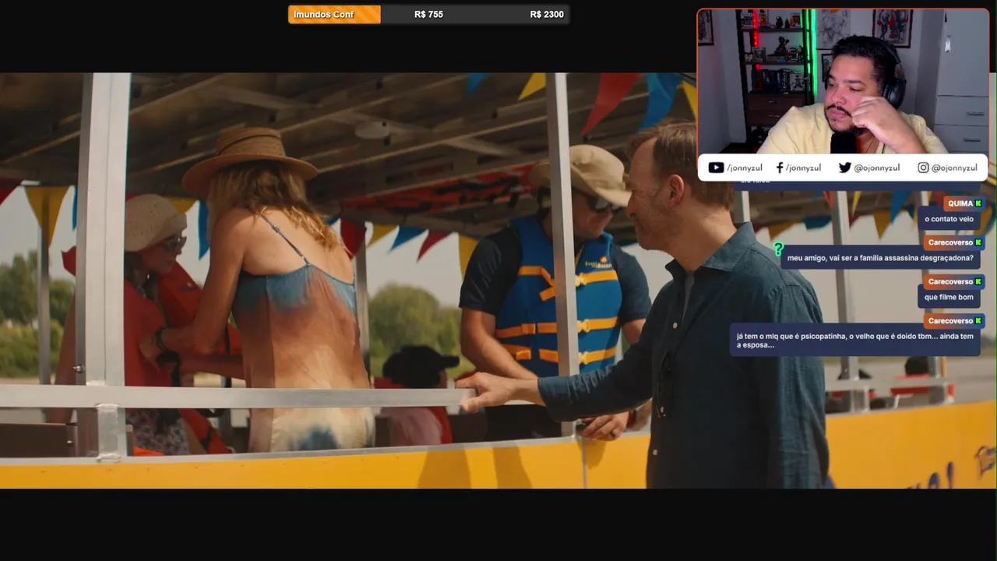The image size is (997, 561).
Task: Click the QUIMA username tag in chat
Action: [x=960, y=203]
